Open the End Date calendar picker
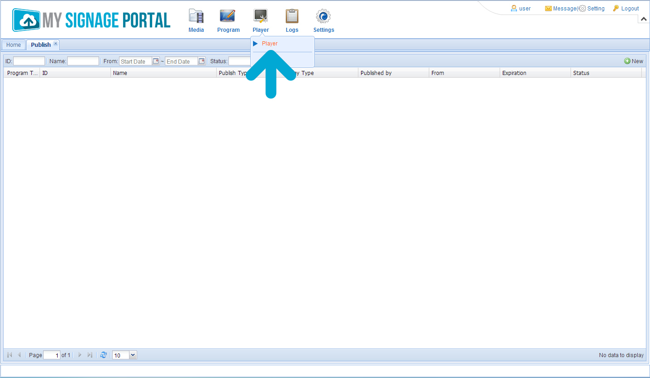Screen dimensions: 650x378 [x=202, y=61]
